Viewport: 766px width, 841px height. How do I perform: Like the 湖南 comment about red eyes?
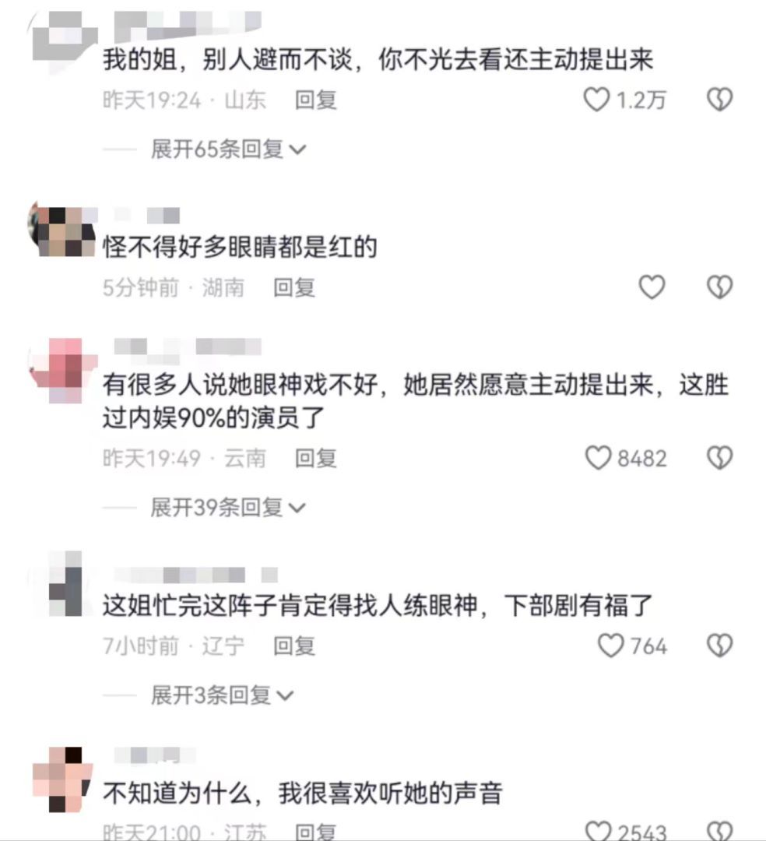coord(652,287)
